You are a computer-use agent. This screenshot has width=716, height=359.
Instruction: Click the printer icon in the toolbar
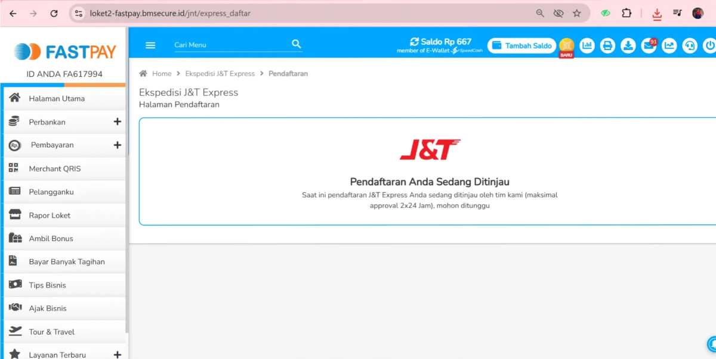607,45
